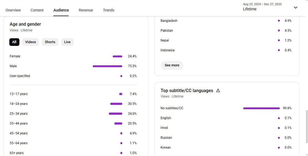Image resolution: width=308 pixels, height=156 pixels.
Task: Open the Overview tab
Action: click(13, 10)
